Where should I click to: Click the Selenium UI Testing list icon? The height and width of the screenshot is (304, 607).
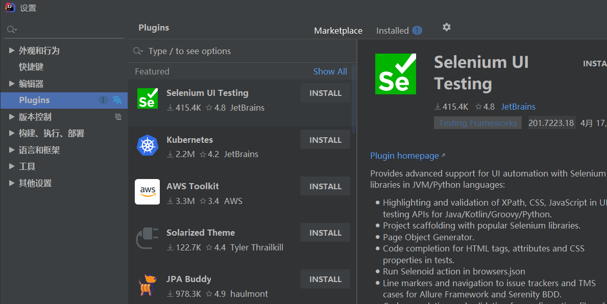148,98
